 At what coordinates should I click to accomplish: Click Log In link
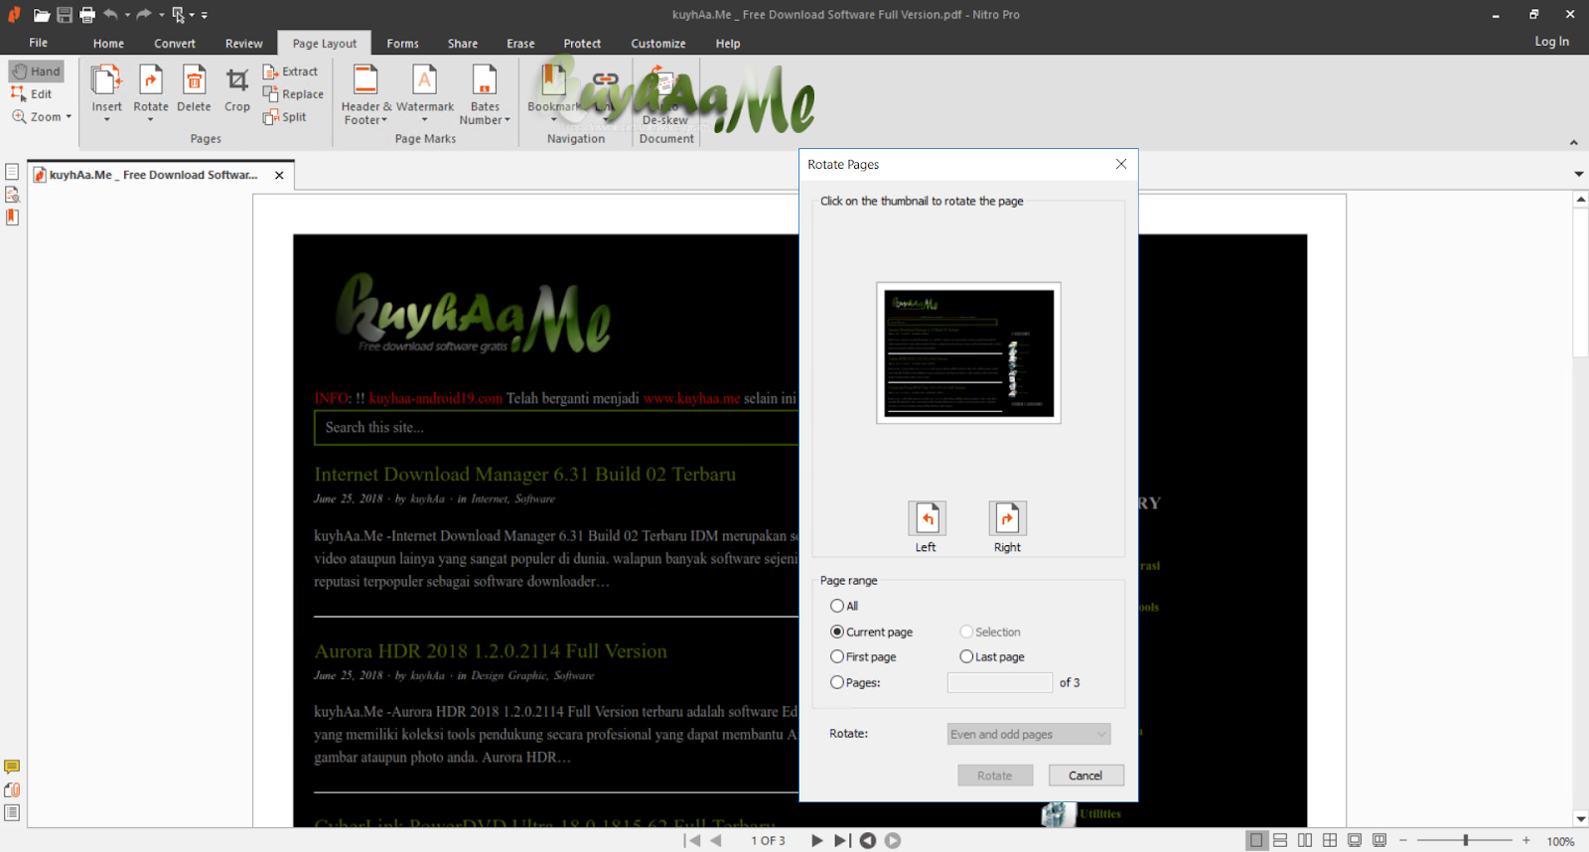[x=1551, y=42]
